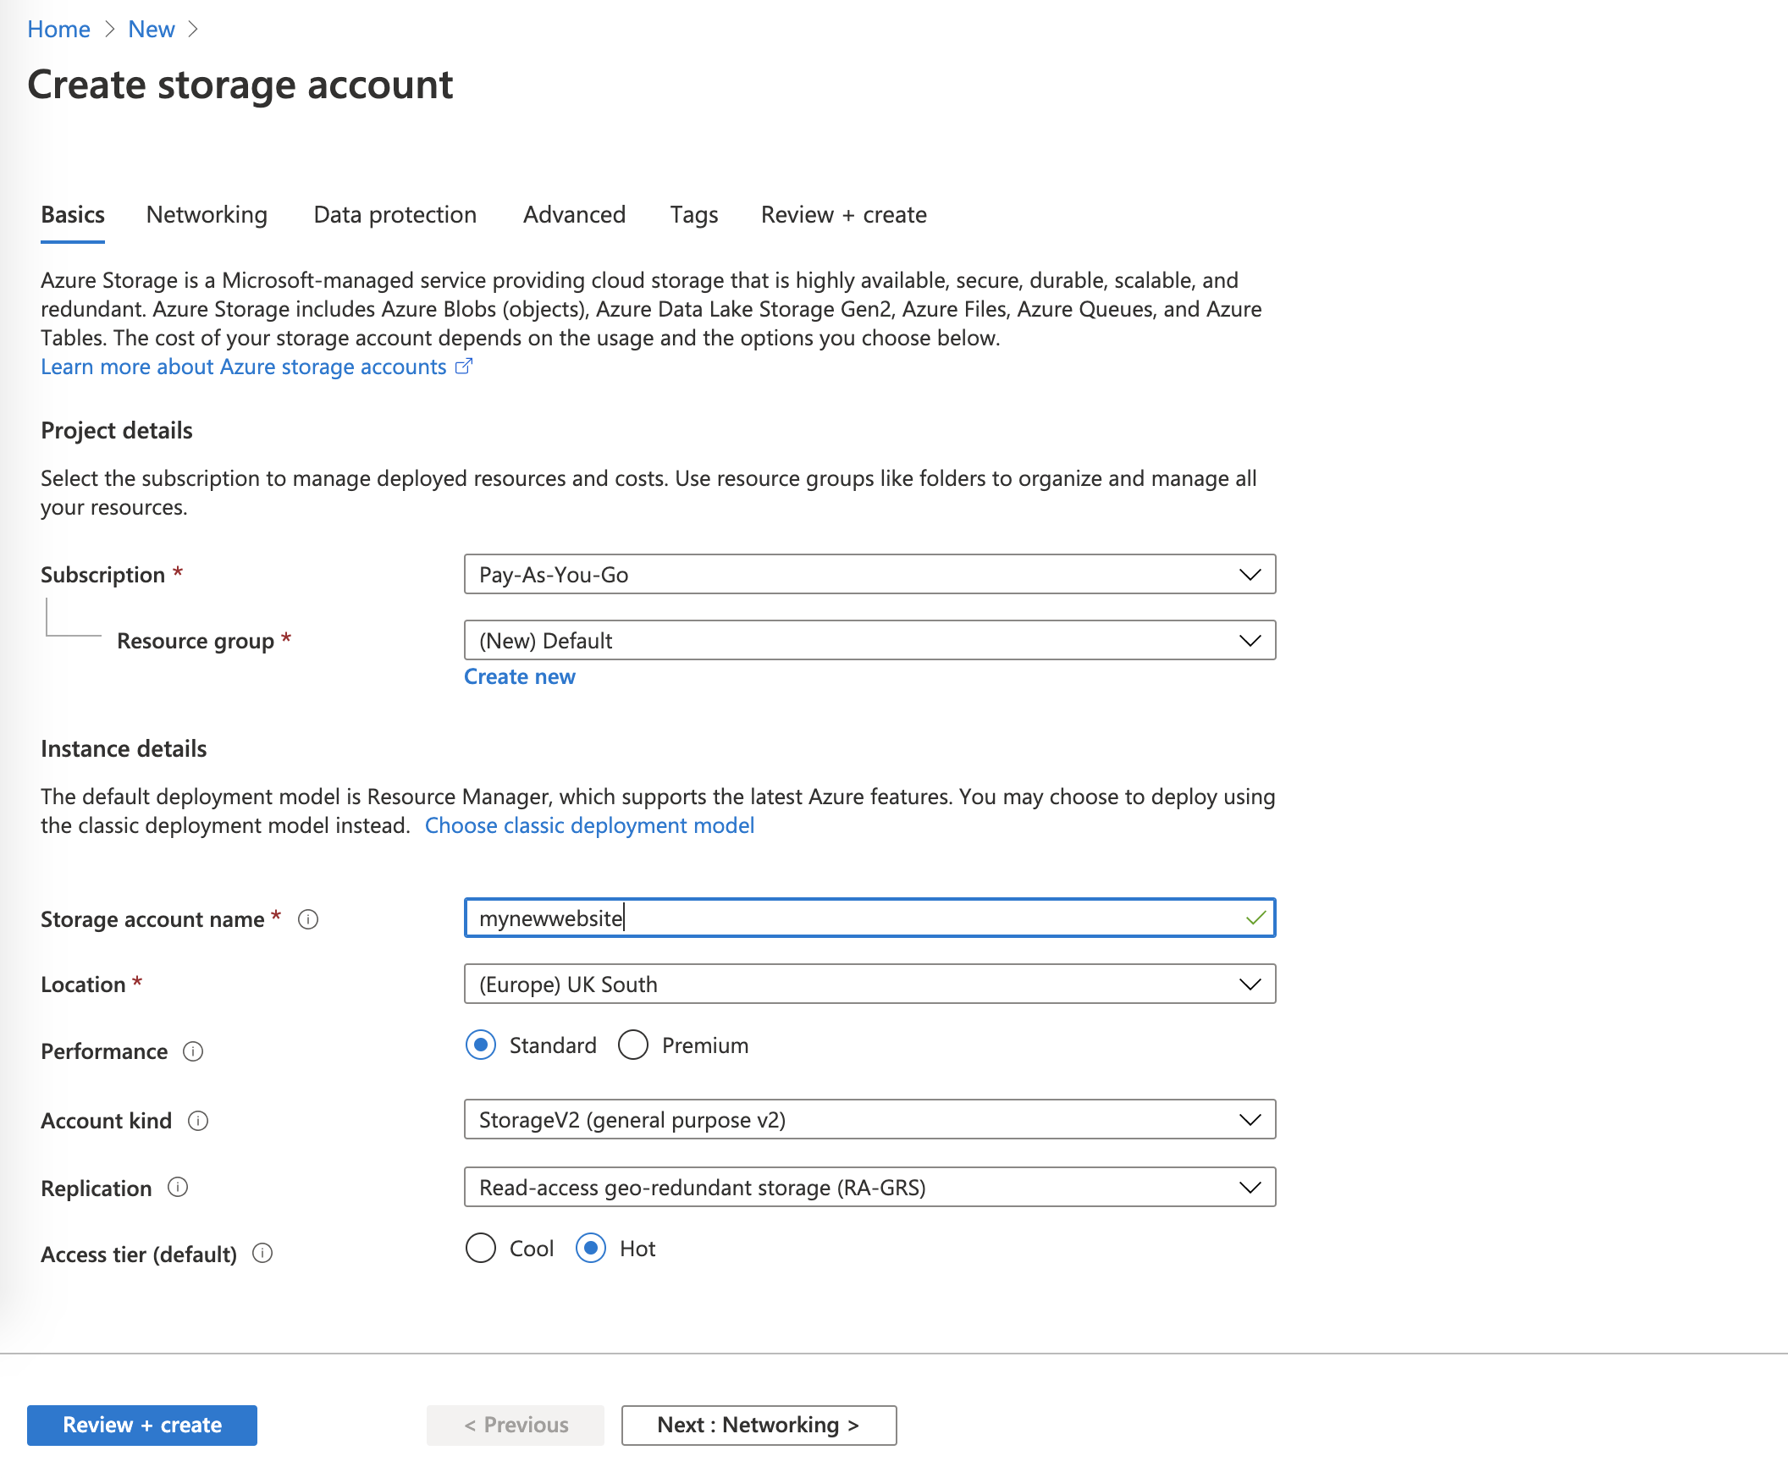Open the Review + create tab
The image size is (1788, 1478).
tap(844, 214)
